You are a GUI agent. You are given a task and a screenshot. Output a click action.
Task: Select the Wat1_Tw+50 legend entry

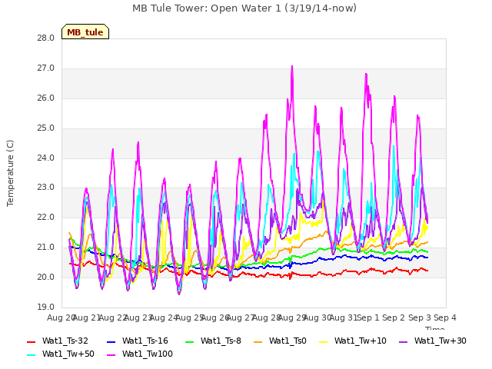(x=61, y=354)
